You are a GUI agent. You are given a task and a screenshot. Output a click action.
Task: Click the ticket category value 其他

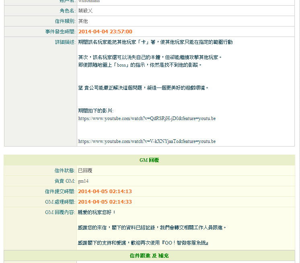[83, 21]
